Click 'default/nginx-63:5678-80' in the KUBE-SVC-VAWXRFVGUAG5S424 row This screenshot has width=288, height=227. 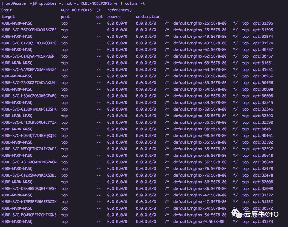pyautogui.click(x=200, y=70)
